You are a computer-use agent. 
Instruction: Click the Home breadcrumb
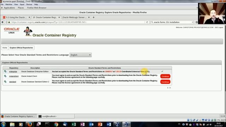pyautogui.click(x=5, y=48)
